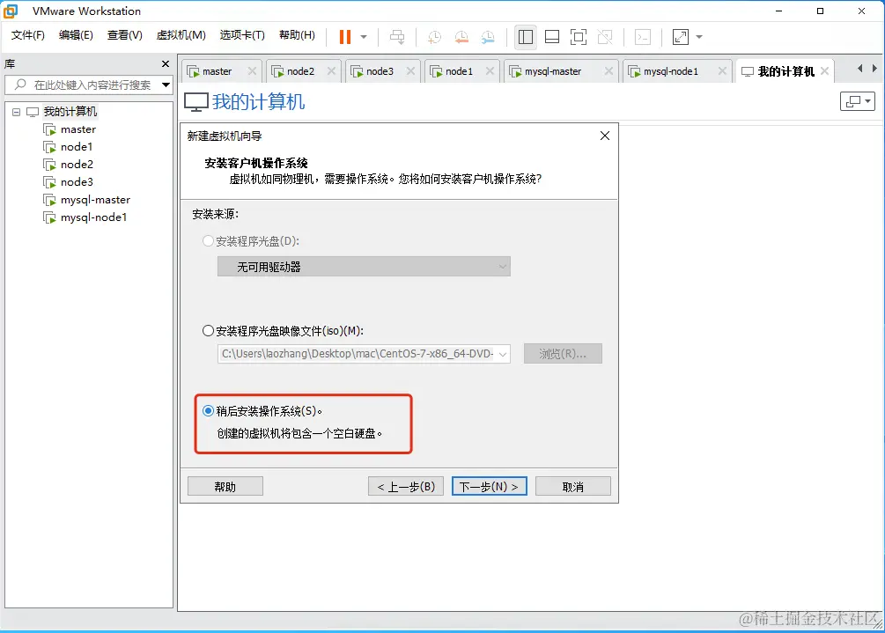885x633 pixels.
Task: Click the stretch guest display icon
Action: click(x=681, y=37)
